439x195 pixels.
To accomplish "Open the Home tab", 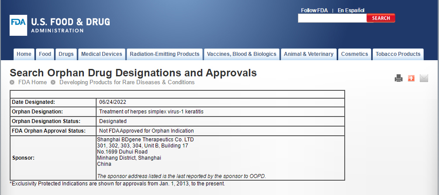I will pyautogui.click(x=24, y=54).
